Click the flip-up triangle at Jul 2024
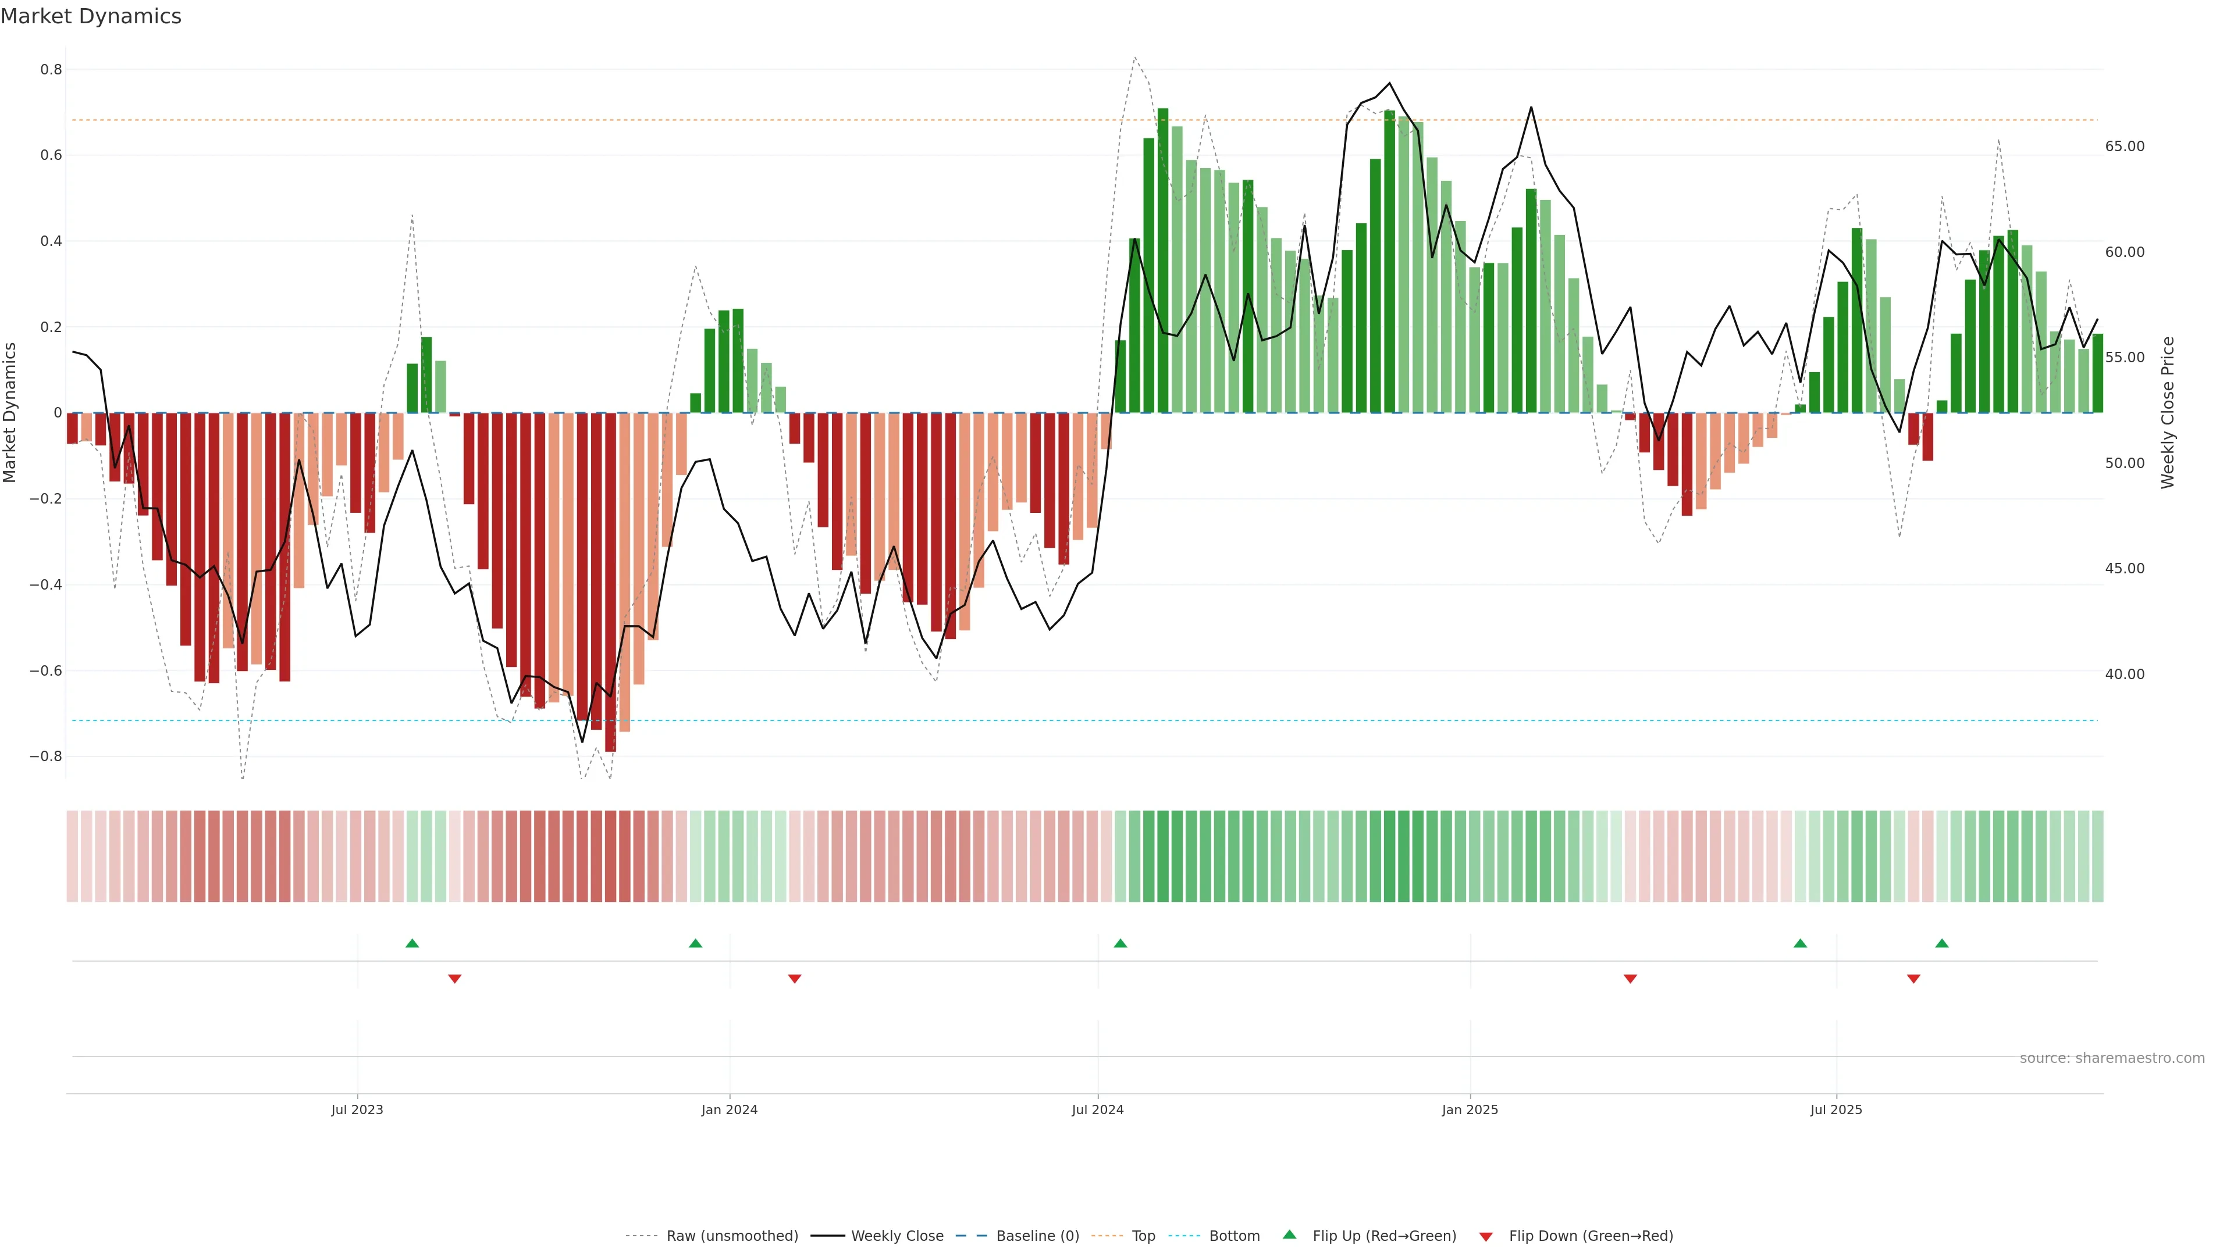Image resolution: width=2234 pixels, height=1256 pixels. [1120, 943]
